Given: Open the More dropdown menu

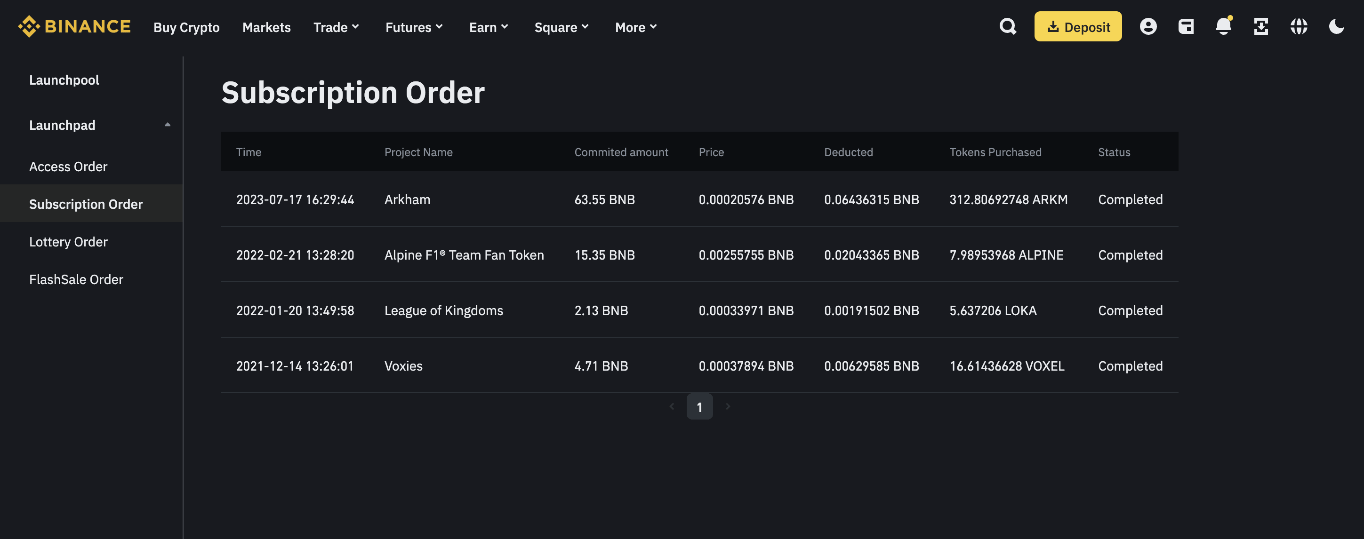Looking at the screenshot, I should tap(635, 27).
